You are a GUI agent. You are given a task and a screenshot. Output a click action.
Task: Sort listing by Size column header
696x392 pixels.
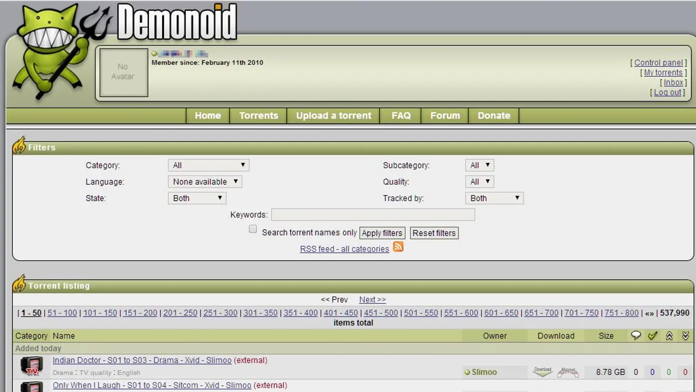[x=606, y=336]
